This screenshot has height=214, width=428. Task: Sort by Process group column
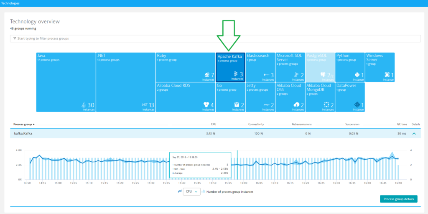(24, 124)
